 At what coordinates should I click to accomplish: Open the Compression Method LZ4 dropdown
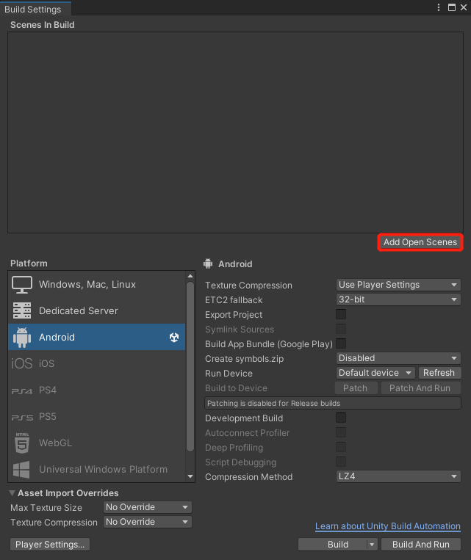coord(398,476)
